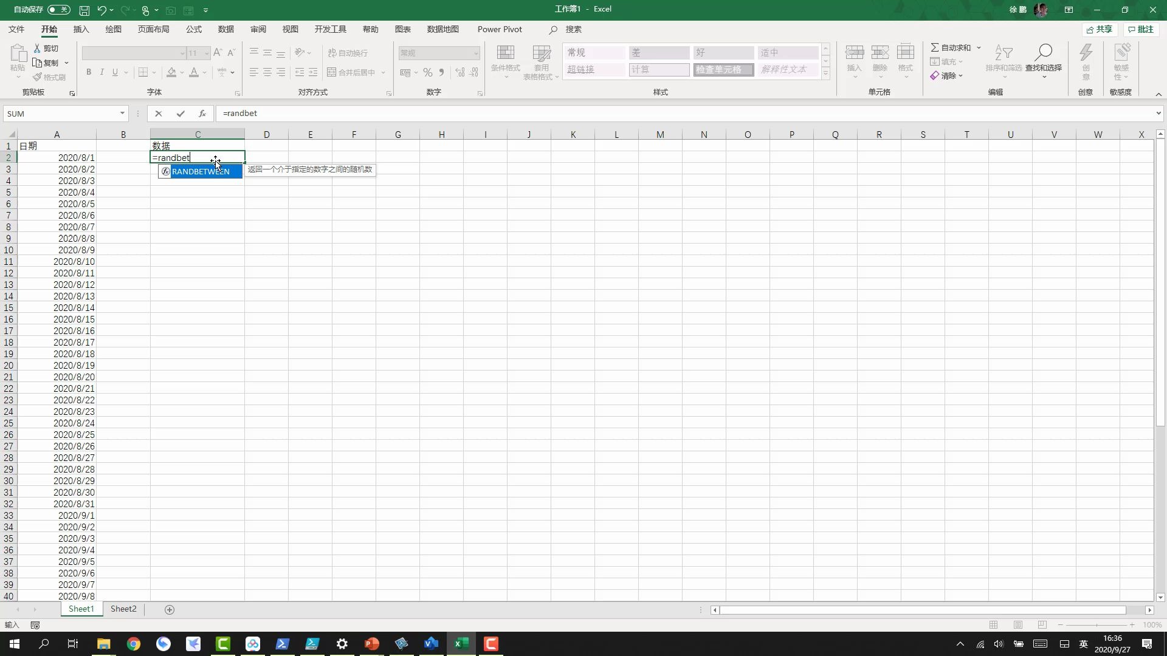Image resolution: width=1167 pixels, height=656 pixels.
Task: Click the 批注 comments button
Action: coord(1140,29)
